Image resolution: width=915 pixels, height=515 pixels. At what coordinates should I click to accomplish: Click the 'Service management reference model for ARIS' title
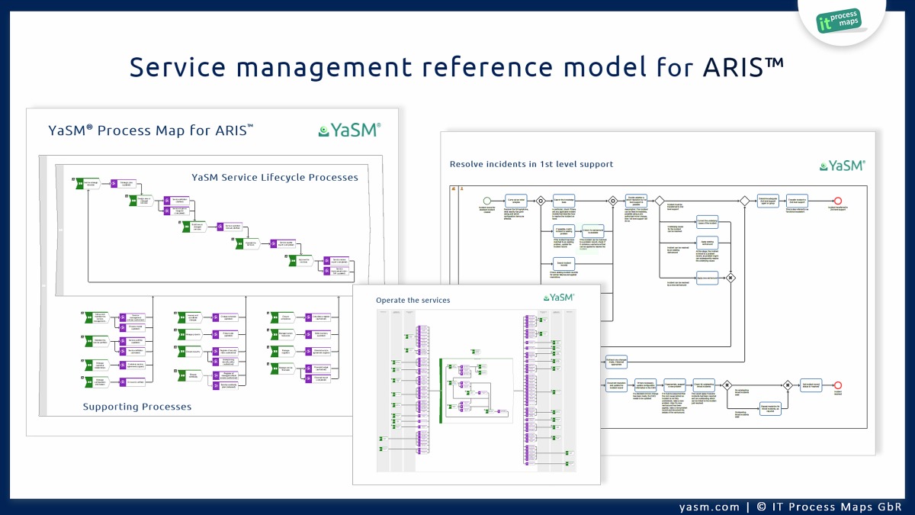tap(457, 67)
